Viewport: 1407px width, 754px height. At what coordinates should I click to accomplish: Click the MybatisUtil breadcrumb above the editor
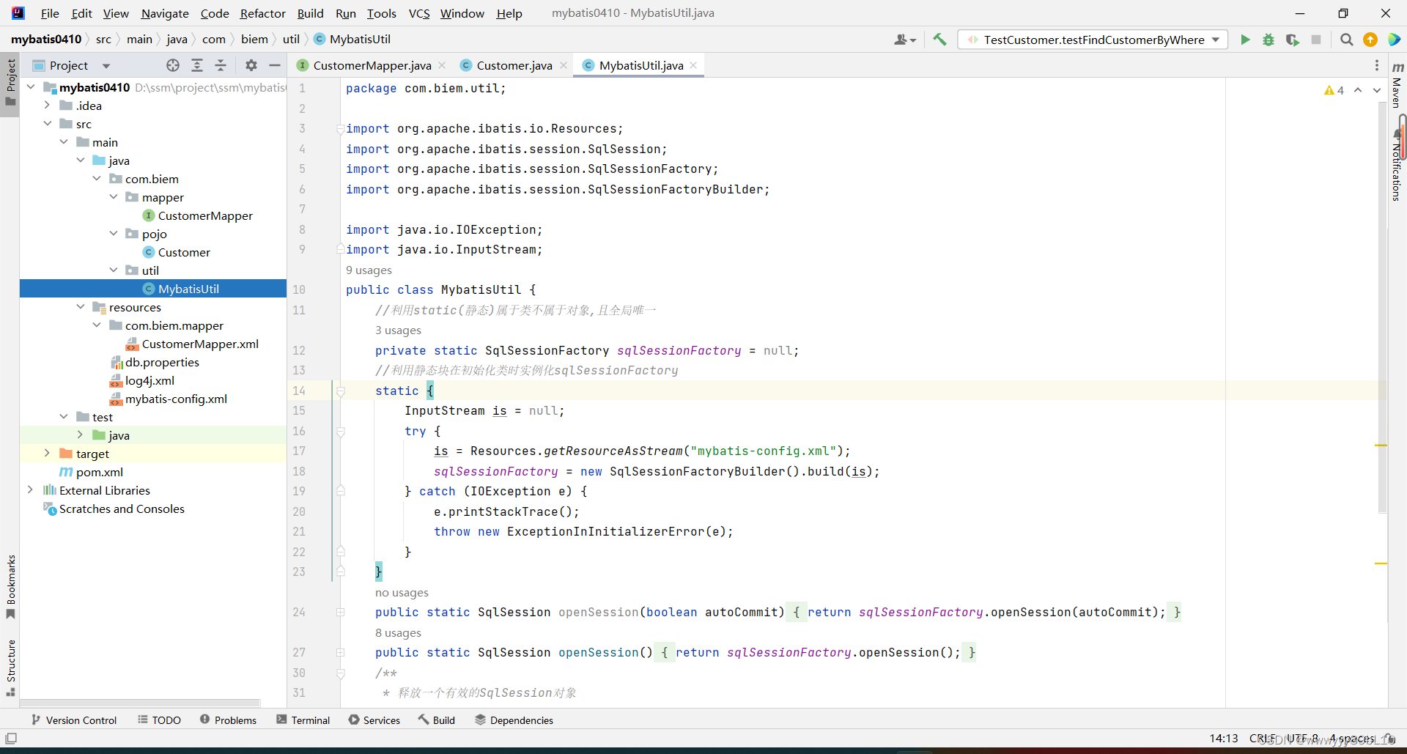coord(358,39)
